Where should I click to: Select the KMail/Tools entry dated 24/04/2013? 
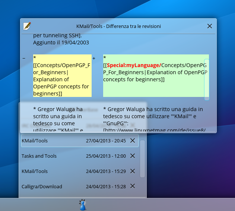(80, 171)
